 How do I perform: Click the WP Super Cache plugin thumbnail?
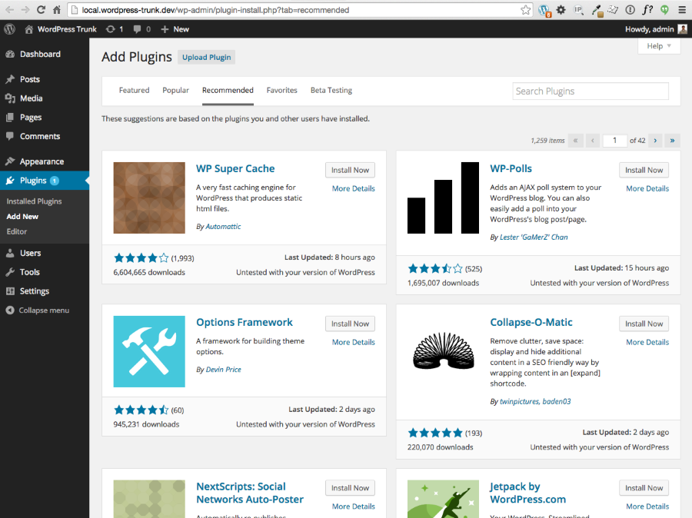(x=149, y=198)
